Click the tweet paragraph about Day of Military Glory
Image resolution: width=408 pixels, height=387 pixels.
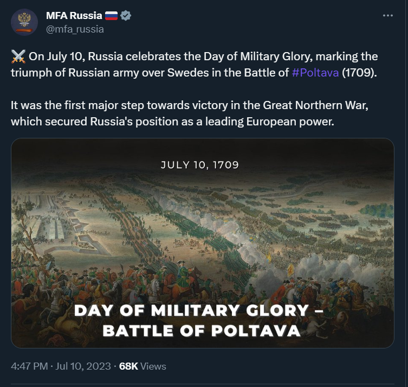pyautogui.click(x=194, y=65)
